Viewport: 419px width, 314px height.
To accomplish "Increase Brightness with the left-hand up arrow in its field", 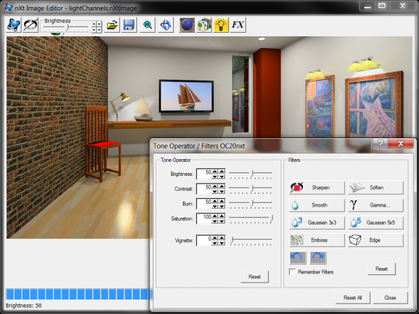I will click(215, 172).
